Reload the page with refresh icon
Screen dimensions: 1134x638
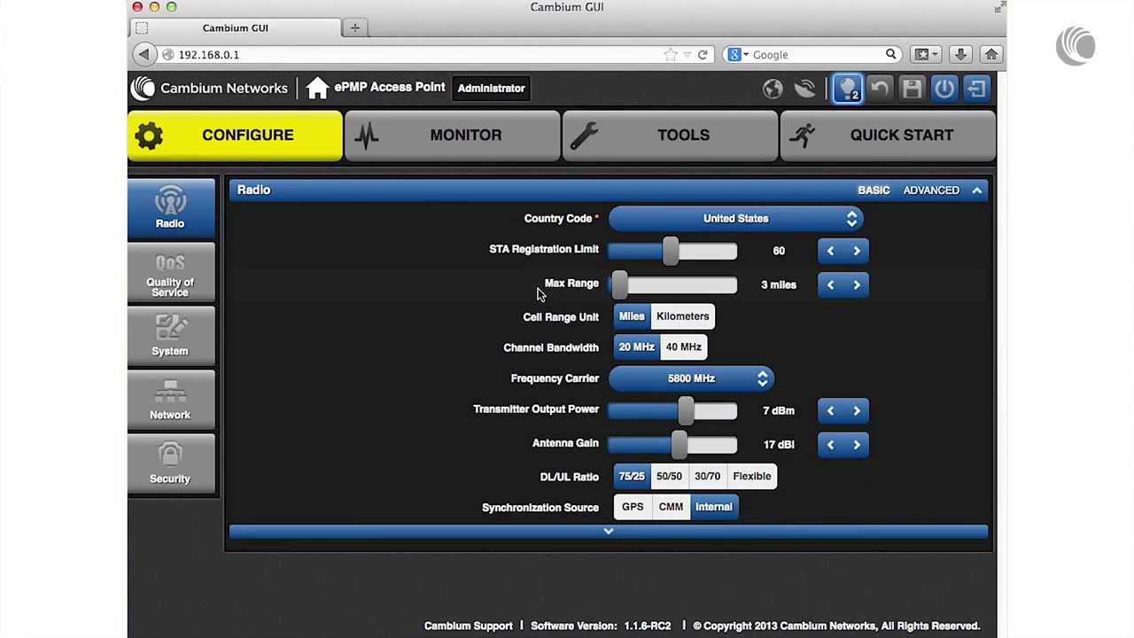pyautogui.click(x=703, y=55)
